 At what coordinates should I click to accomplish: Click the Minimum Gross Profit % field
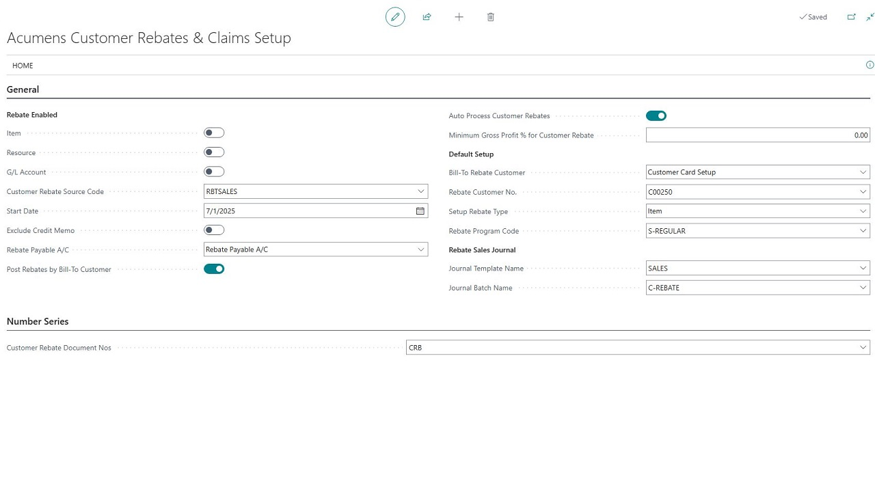(757, 135)
